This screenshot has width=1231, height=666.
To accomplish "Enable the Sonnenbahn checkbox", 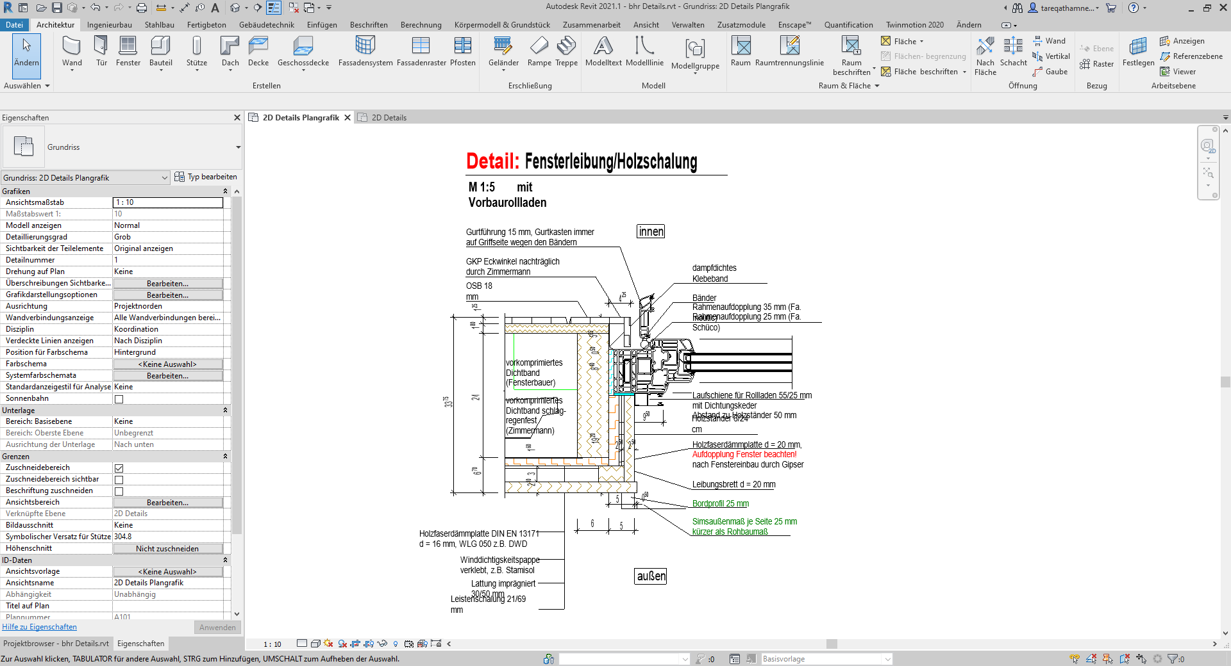I will [119, 398].
